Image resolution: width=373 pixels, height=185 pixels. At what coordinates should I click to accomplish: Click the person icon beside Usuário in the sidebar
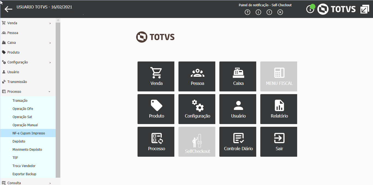pos(4,72)
